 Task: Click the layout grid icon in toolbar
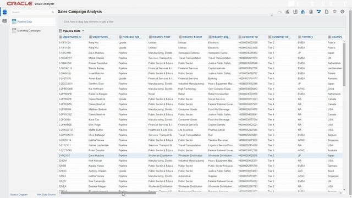(x=295, y=12)
